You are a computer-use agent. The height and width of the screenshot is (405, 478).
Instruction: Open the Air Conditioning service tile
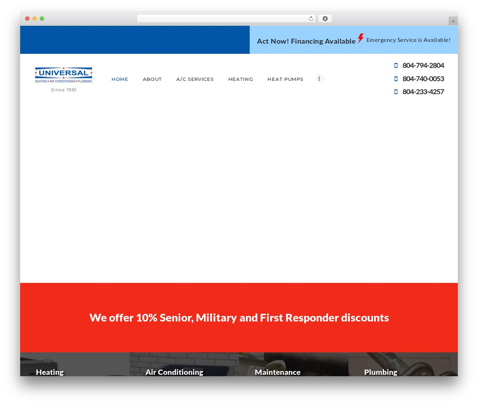[184, 364]
